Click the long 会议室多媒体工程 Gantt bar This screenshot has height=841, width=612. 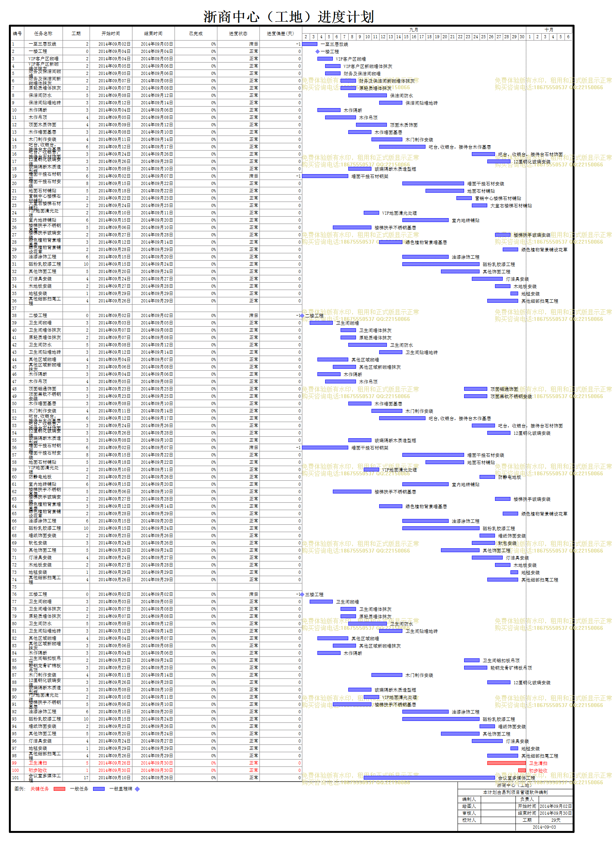click(429, 778)
